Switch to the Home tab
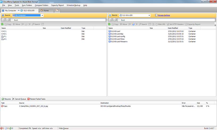This screenshot has height=130, width=217. (46, 11)
